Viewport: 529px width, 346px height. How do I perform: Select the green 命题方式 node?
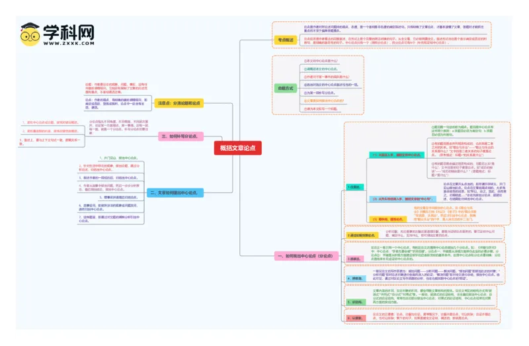click(x=286, y=89)
